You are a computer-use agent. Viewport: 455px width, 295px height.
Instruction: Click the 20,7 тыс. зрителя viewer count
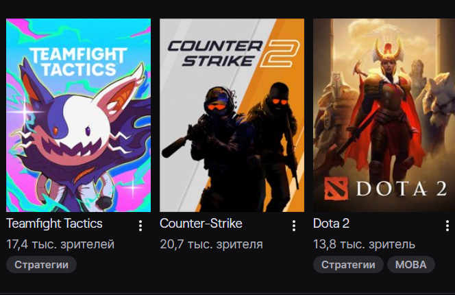tap(211, 244)
